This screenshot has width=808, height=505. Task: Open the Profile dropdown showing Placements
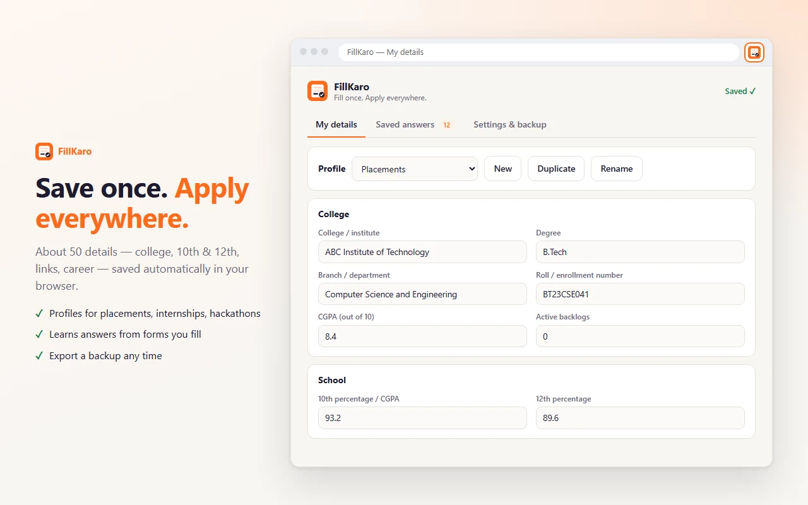[x=415, y=169]
